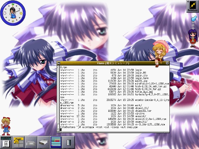This screenshot has width=199, height=149.
Task: Click the 2315274 file size value
Action: click(x=111, y=100)
